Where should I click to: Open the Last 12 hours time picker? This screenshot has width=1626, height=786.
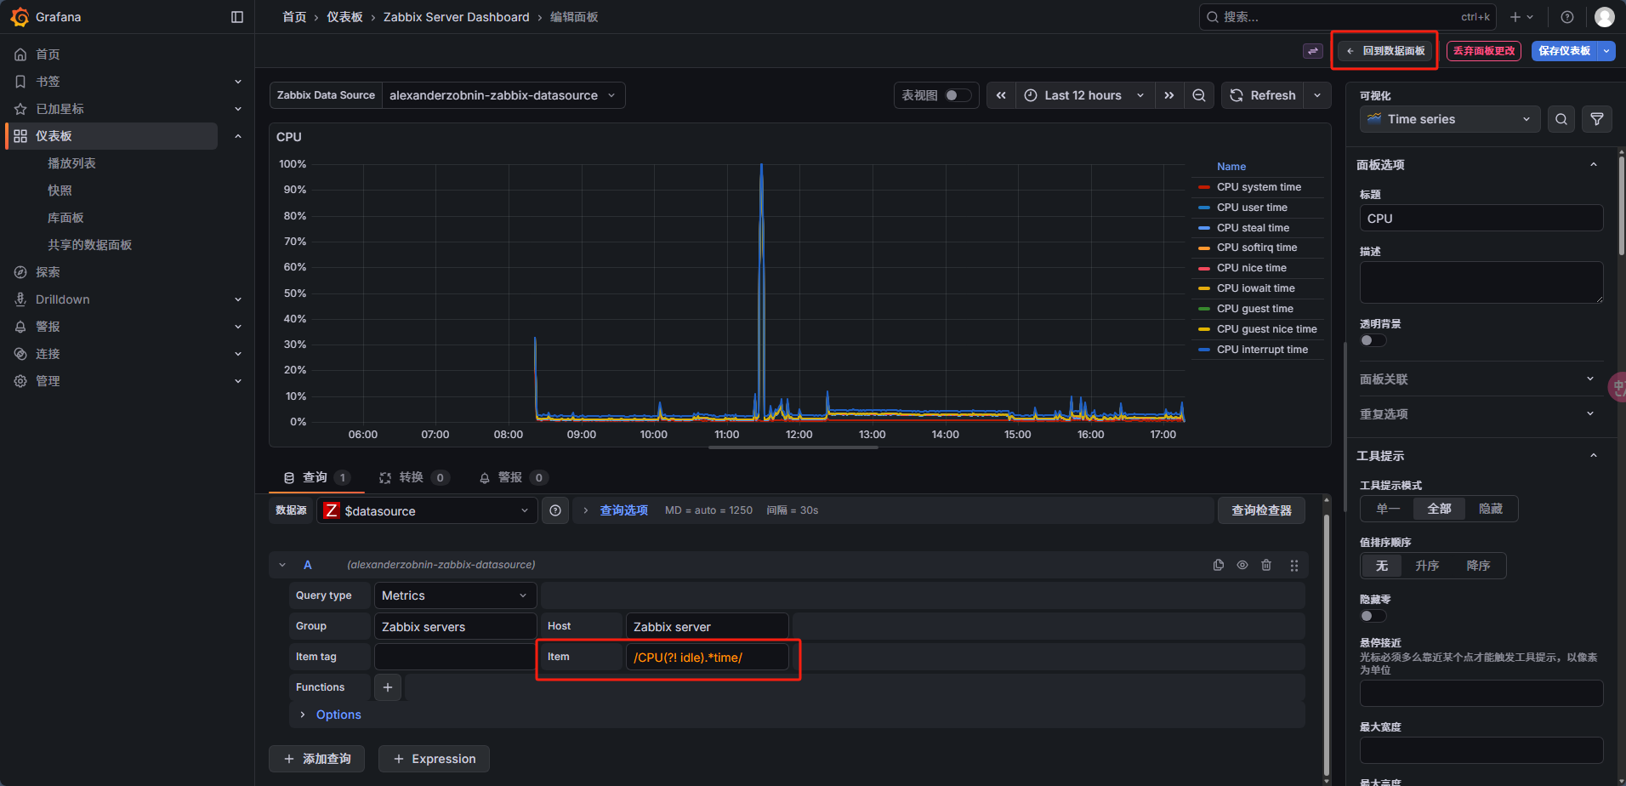1084,95
